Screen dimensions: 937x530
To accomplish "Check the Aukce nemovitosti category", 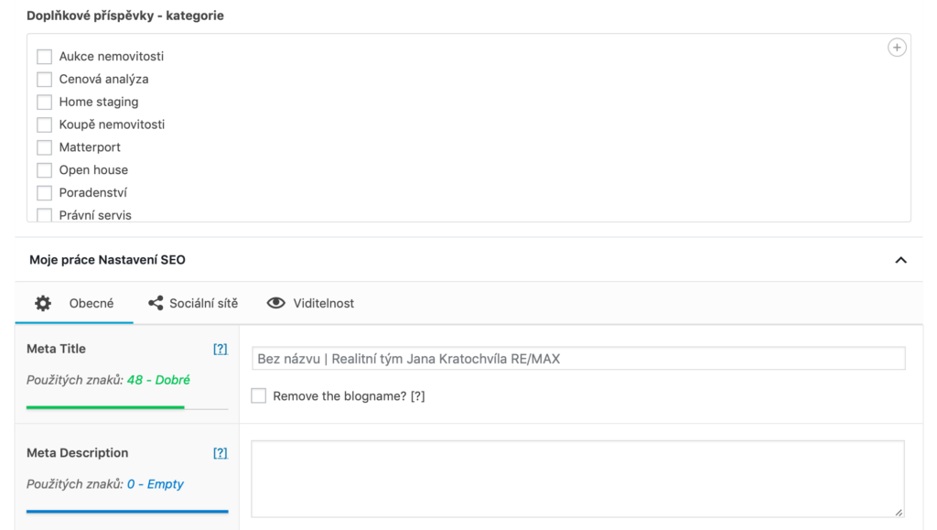I will click(x=44, y=57).
